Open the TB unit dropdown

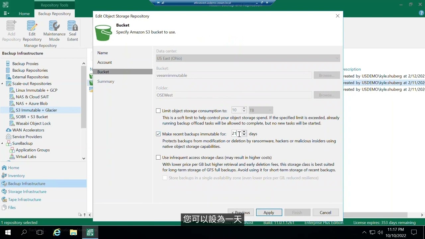coord(261,110)
